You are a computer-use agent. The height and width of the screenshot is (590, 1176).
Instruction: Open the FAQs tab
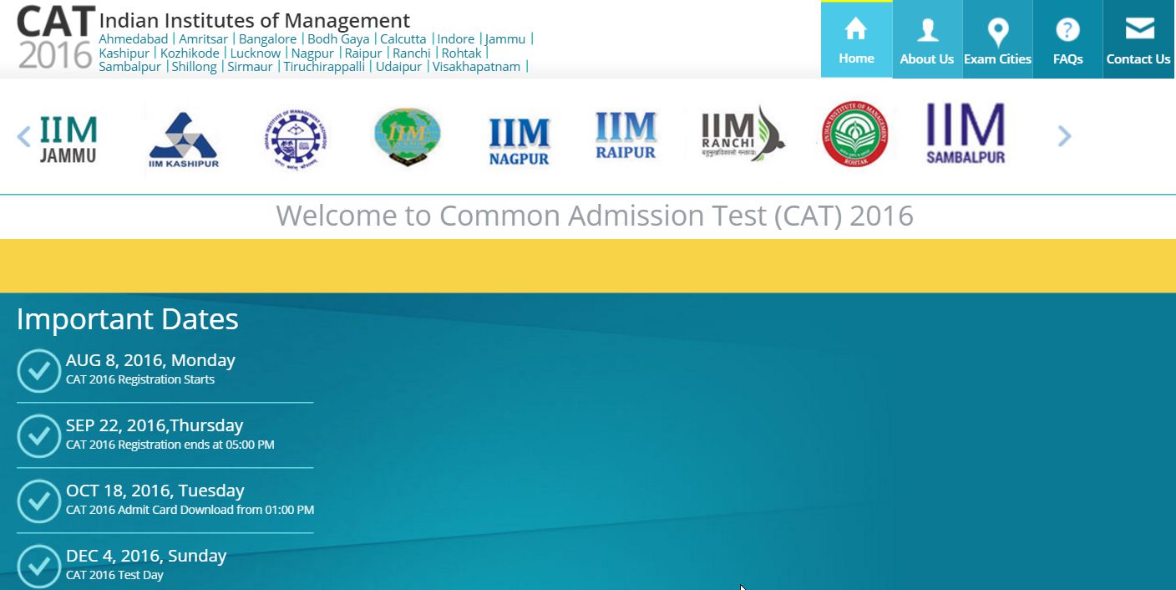pyautogui.click(x=1067, y=39)
